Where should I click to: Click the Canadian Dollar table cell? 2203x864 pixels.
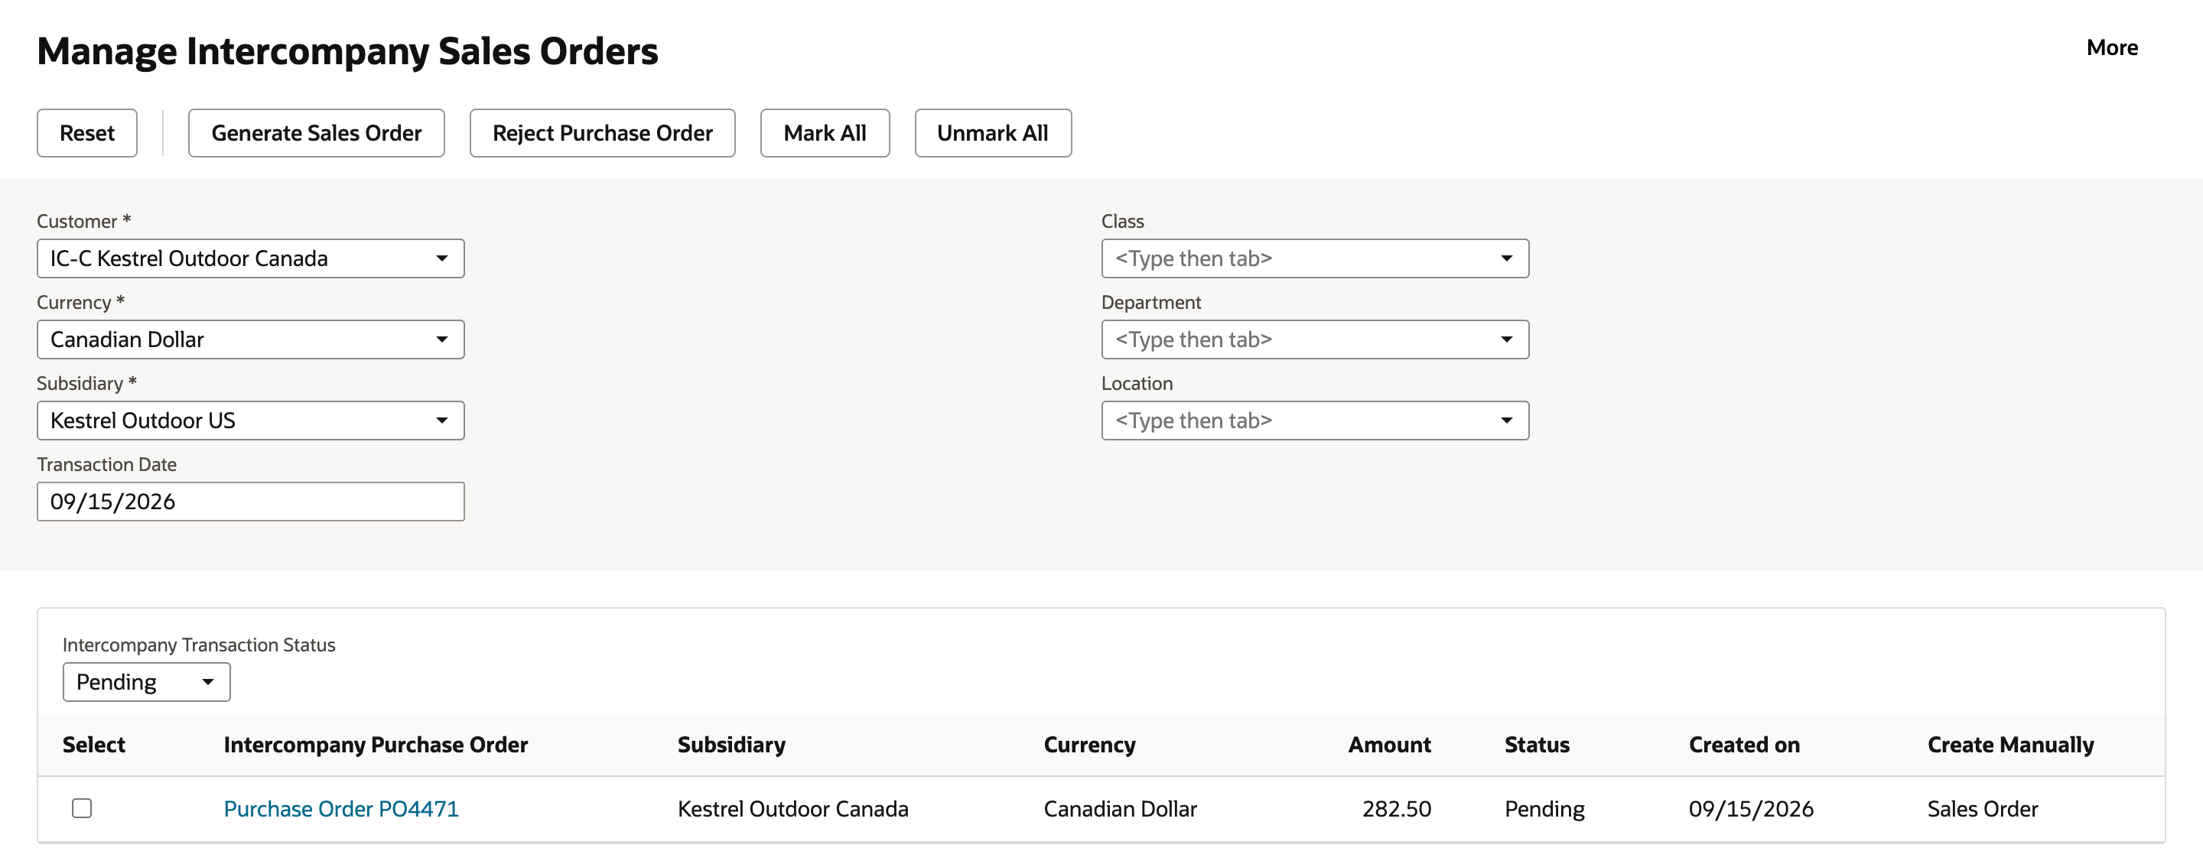pyautogui.click(x=1121, y=808)
